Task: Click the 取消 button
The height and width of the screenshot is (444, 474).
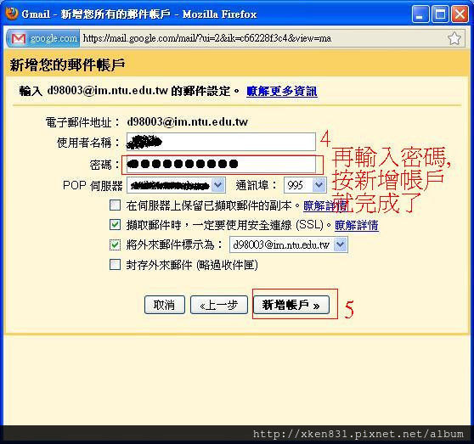Action: 165,305
